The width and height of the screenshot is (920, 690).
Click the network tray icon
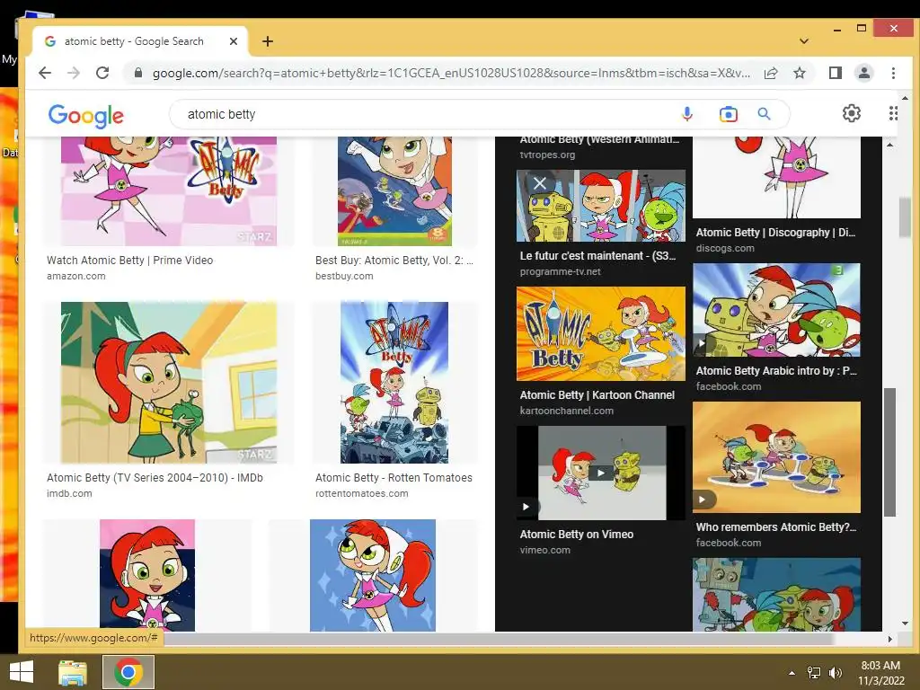814,673
